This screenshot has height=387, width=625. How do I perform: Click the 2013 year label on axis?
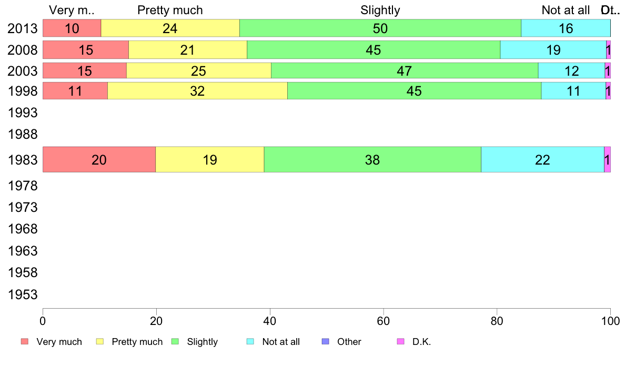coord(22,29)
